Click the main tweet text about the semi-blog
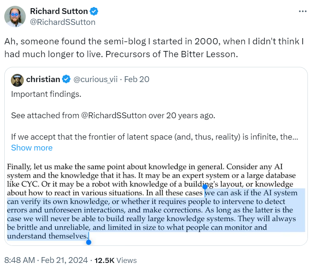Viewport: 311px width, 268px height. 154,48
